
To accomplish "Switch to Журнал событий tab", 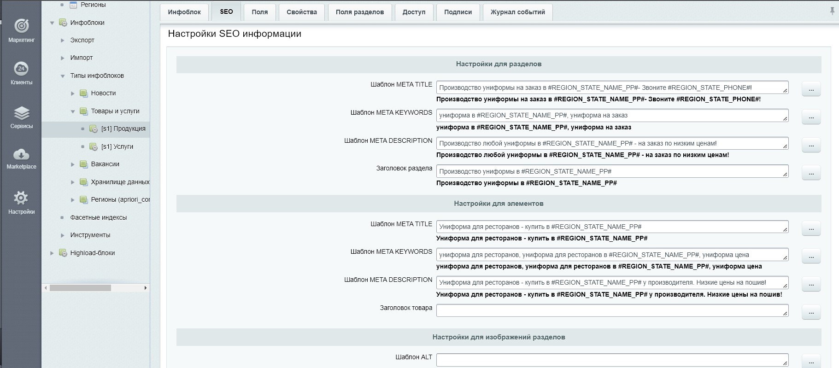I will point(517,12).
